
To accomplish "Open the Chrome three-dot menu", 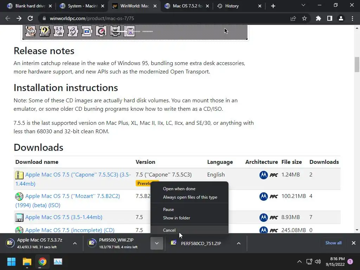I will (352, 18).
